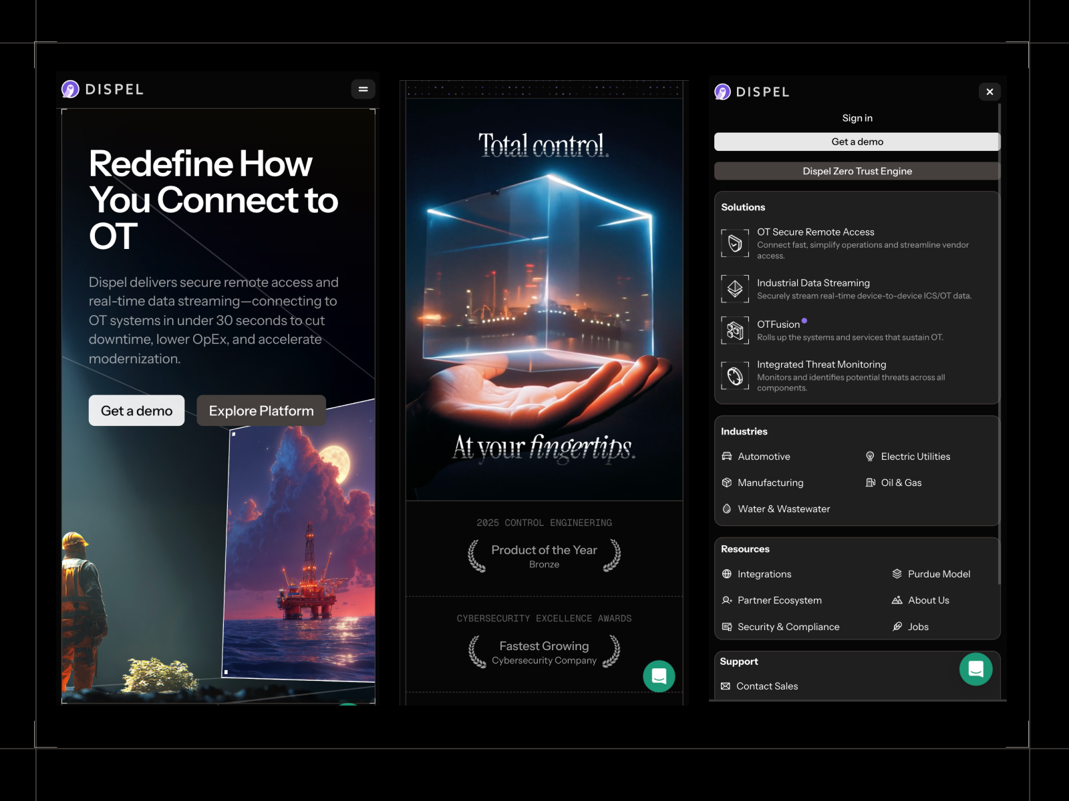This screenshot has height=801, width=1069.
Task: Click Get a demo in the menu panel
Action: (857, 142)
